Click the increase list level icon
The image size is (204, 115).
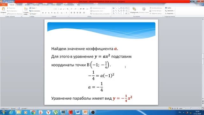click(x=84, y=9)
